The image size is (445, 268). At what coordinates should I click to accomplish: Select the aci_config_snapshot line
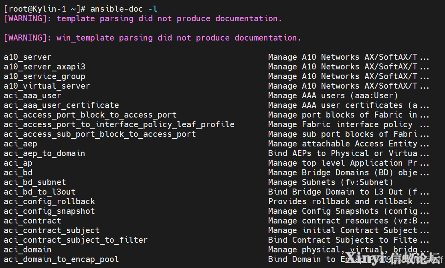[x=49, y=211]
